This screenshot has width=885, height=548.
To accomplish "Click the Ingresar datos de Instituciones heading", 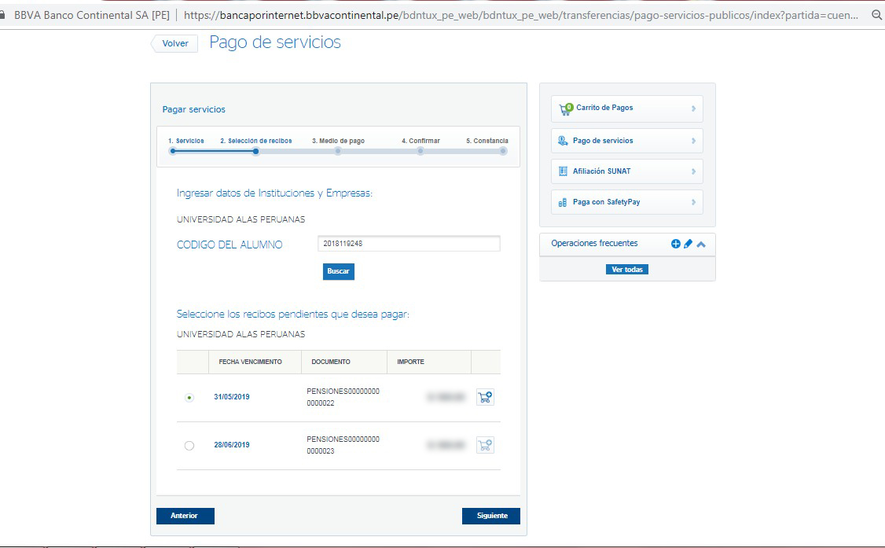I will tap(274, 193).
